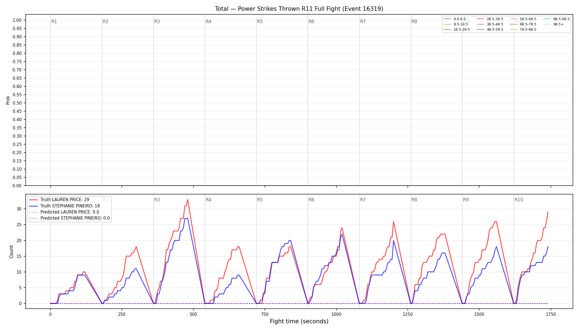Click 'Predicted STEPHANIE PINEIRO: 0.0' legend label
Image resolution: width=579 pixels, height=331 pixels.
pyautogui.click(x=75, y=218)
